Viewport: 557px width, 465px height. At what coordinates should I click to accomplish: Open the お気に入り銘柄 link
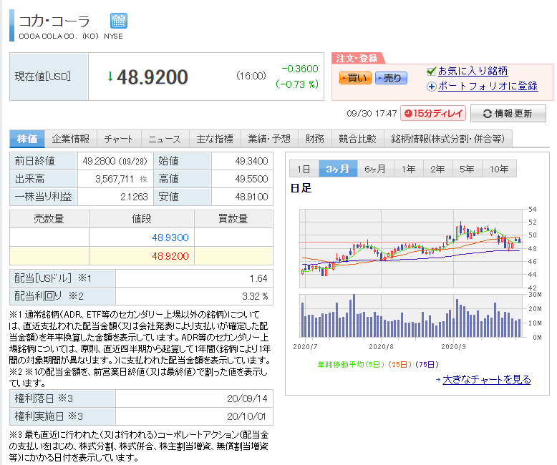(473, 71)
